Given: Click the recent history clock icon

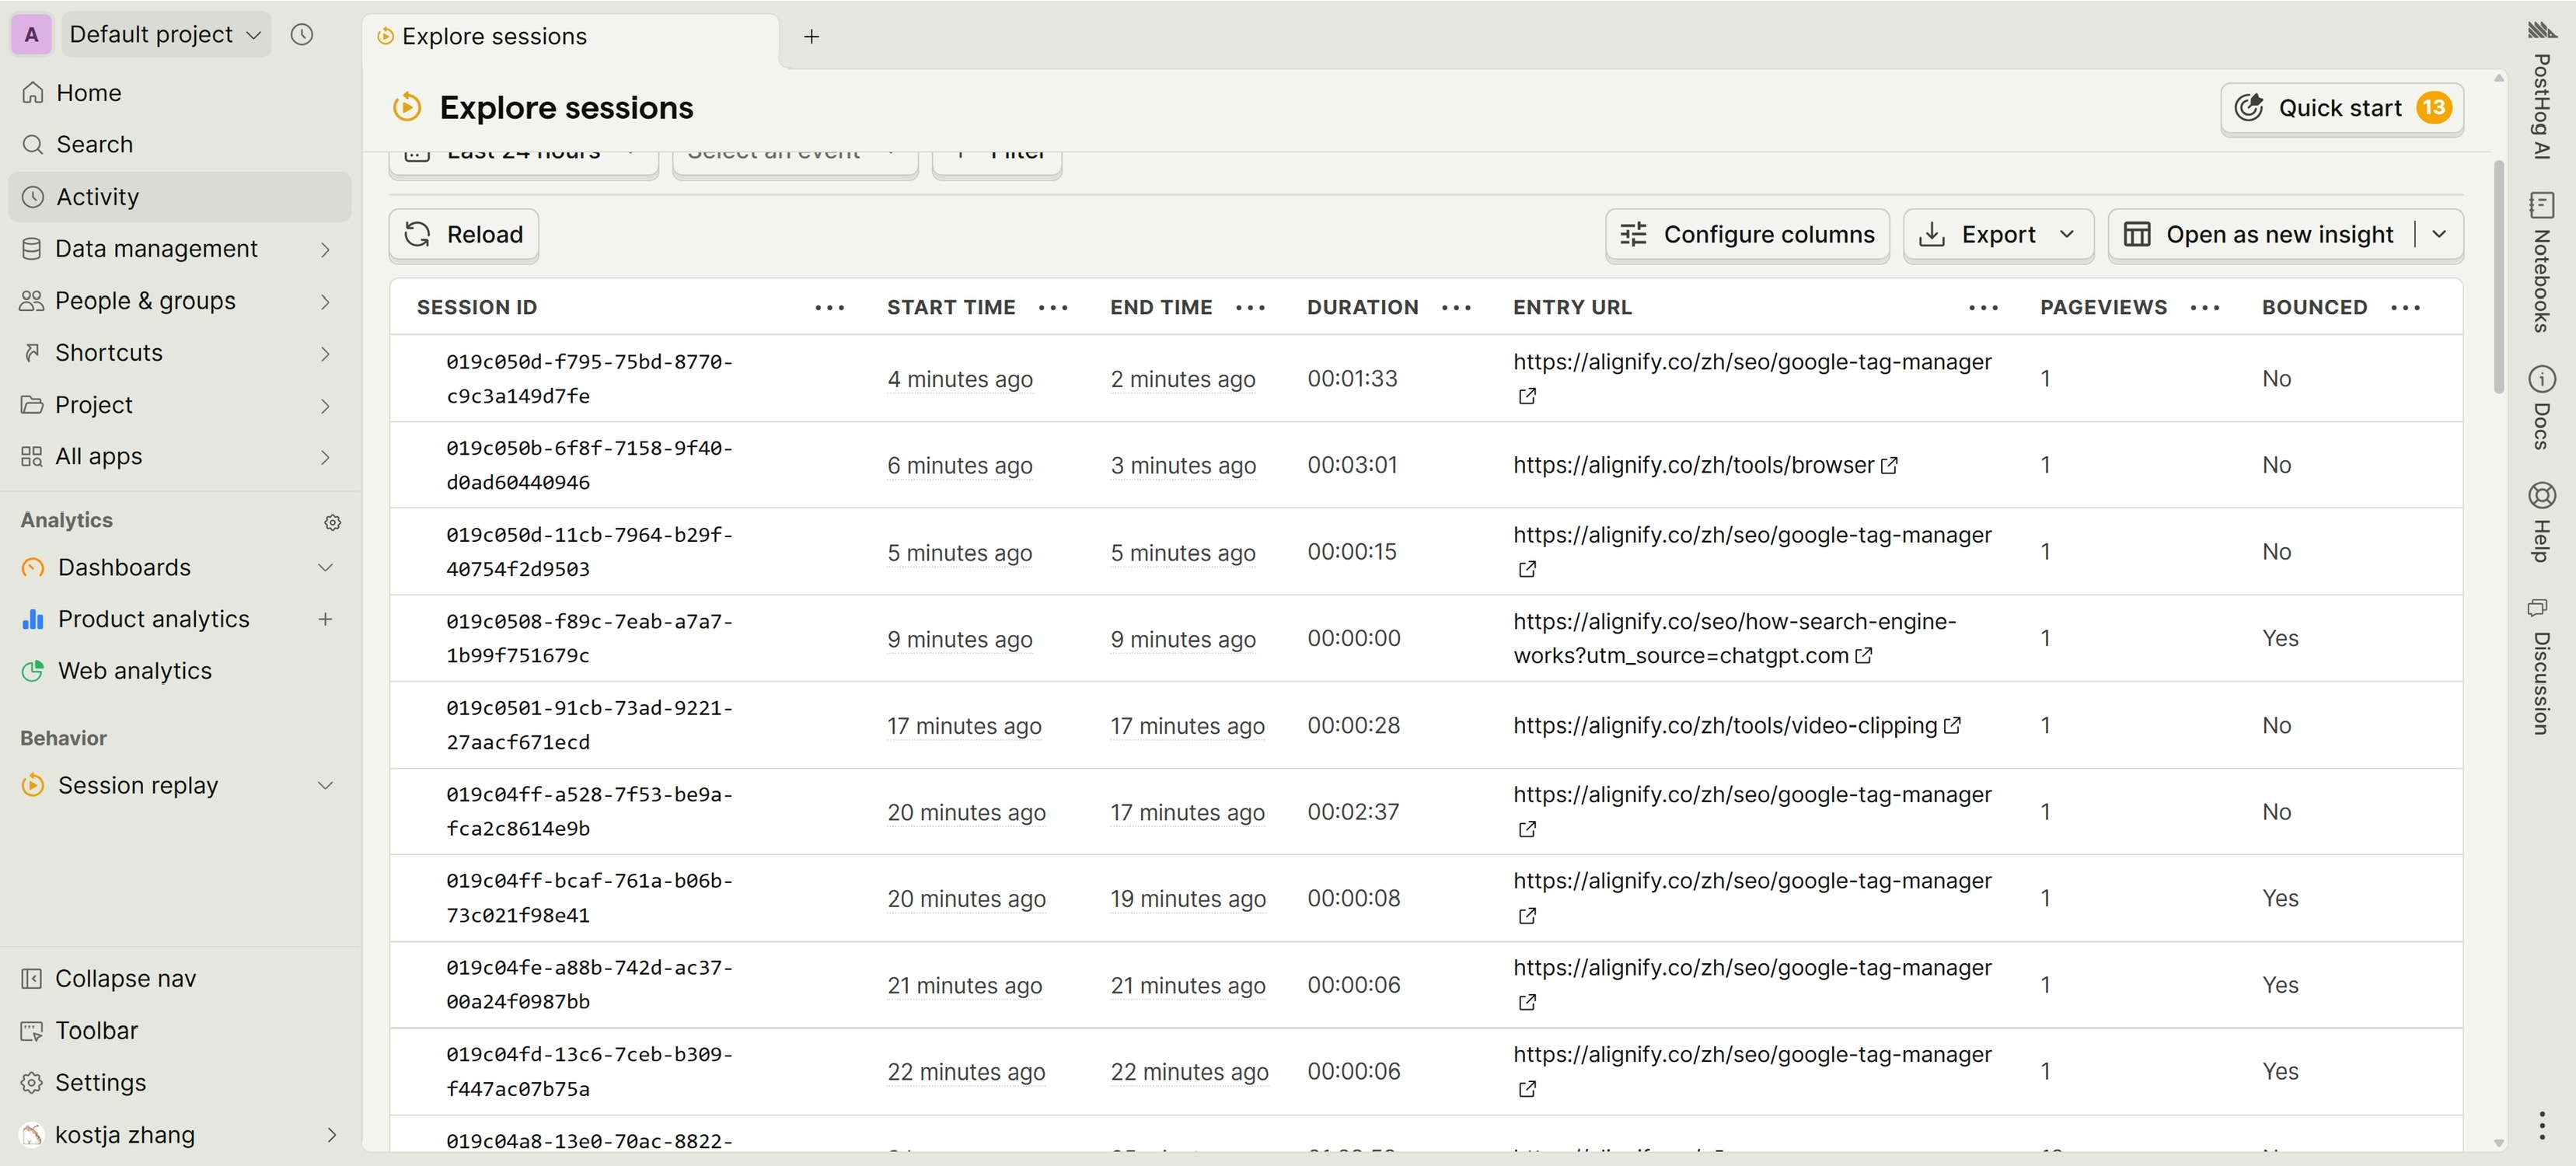Looking at the screenshot, I should tap(302, 35).
